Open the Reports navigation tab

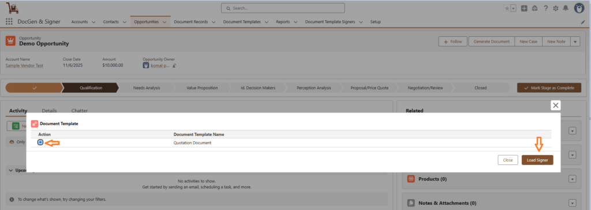(x=283, y=22)
